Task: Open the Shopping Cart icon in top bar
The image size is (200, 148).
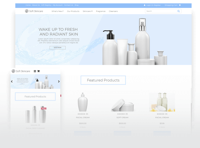Action: [180, 5]
